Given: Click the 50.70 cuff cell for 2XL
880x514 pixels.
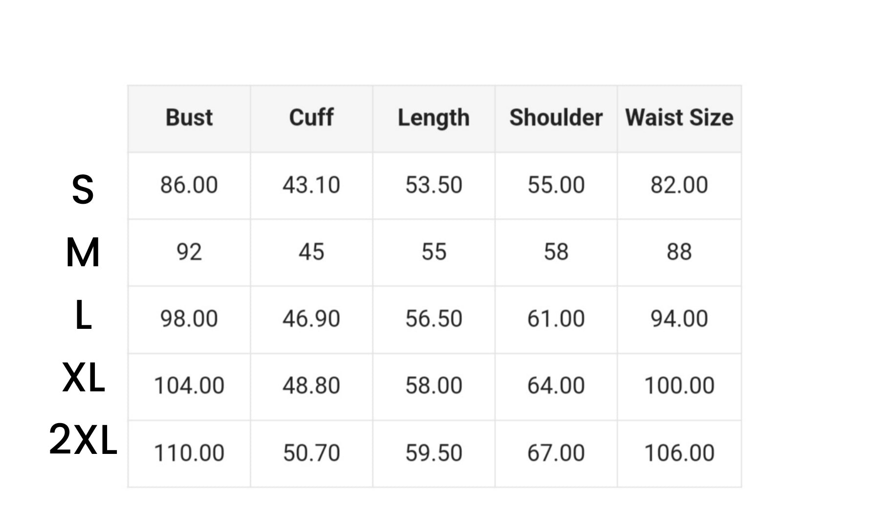Looking at the screenshot, I should pos(311,453).
